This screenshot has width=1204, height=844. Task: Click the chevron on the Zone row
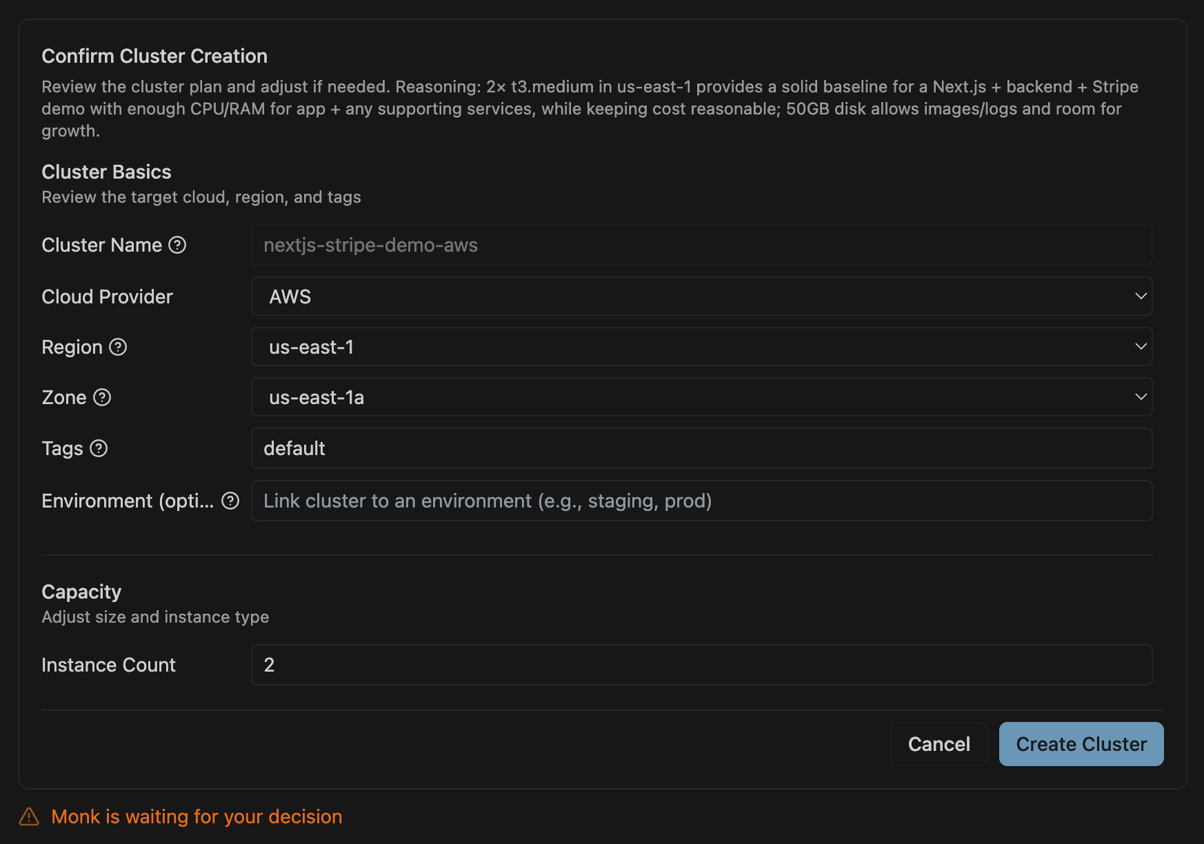coord(1141,397)
